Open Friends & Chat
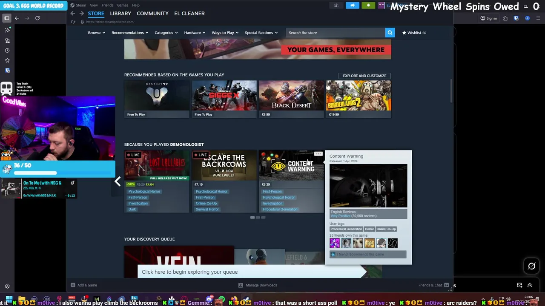 pyautogui.click(x=433, y=285)
